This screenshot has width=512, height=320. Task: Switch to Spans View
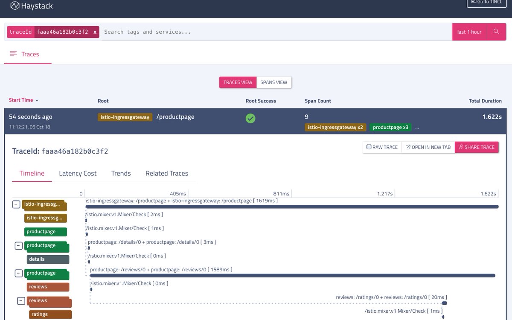tap(274, 82)
